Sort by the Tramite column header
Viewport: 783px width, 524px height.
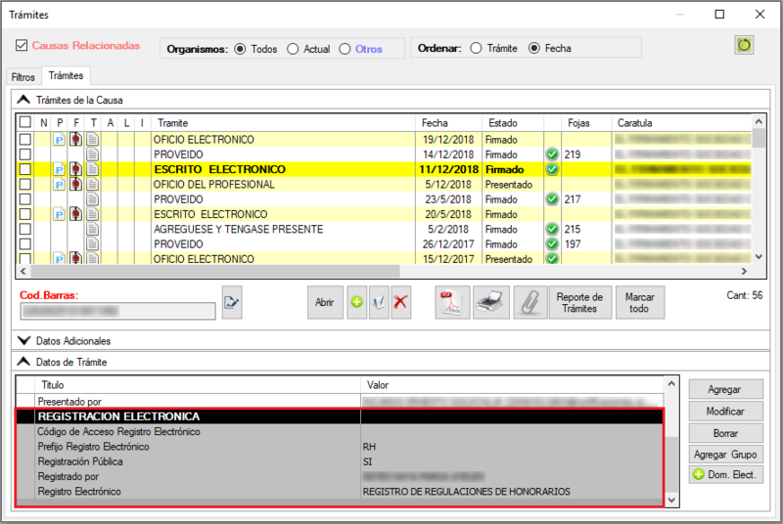(283, 122)
